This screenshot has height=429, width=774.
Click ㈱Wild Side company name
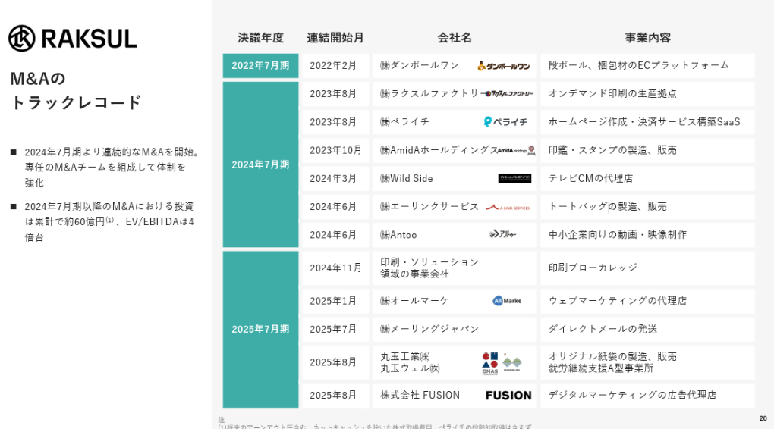click(406, 179)
